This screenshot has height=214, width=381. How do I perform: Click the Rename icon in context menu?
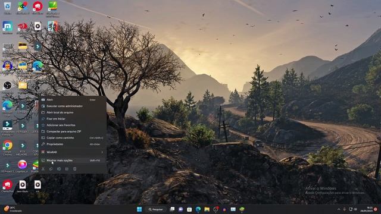(x=59, y=169)
